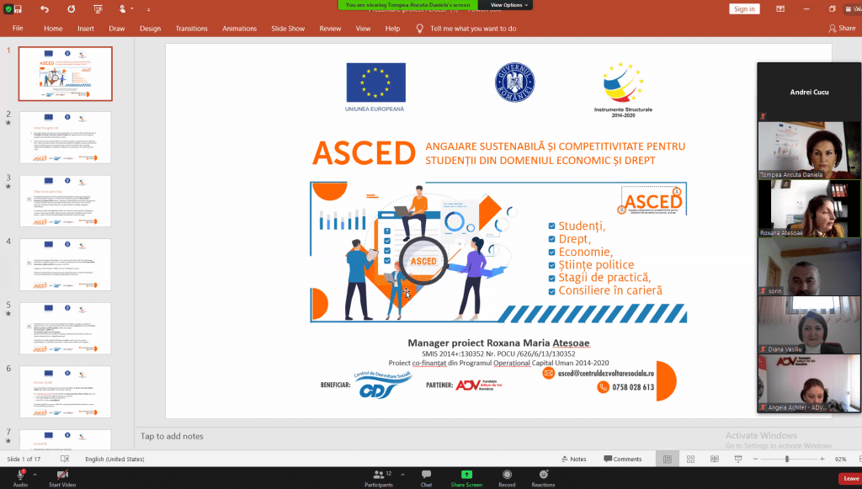Open the Help tab
This screenshot has height=489, width=862.
click(x=392, y=29)
